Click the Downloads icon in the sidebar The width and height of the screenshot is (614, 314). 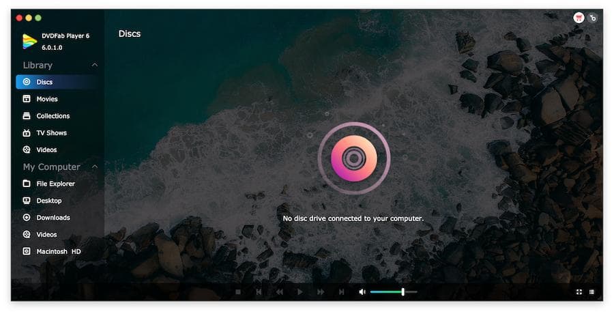26,218
